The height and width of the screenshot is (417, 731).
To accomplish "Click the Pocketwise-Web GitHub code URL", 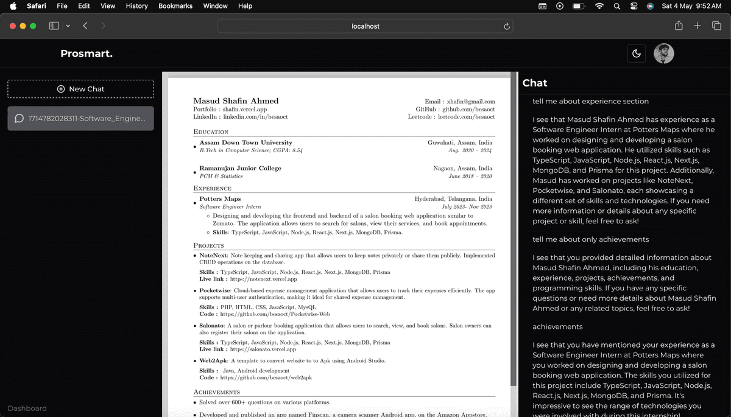I will tap(275, 314).
